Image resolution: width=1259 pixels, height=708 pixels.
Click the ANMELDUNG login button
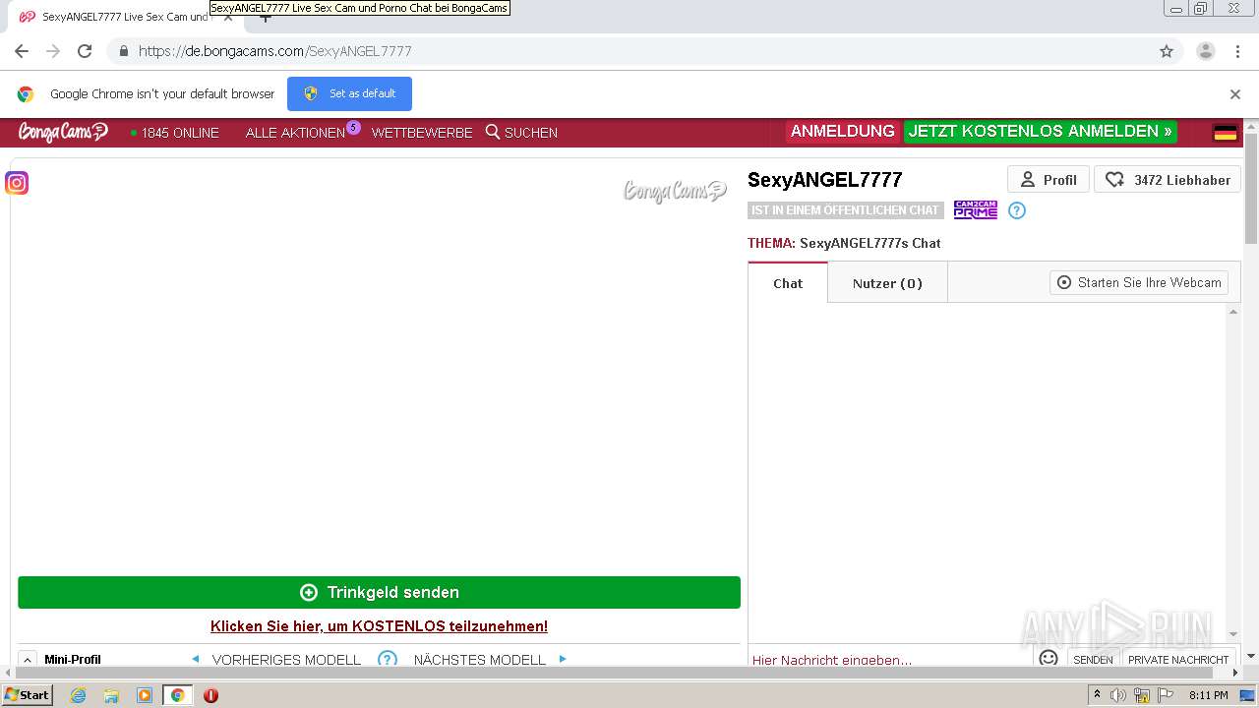(842, 132)
